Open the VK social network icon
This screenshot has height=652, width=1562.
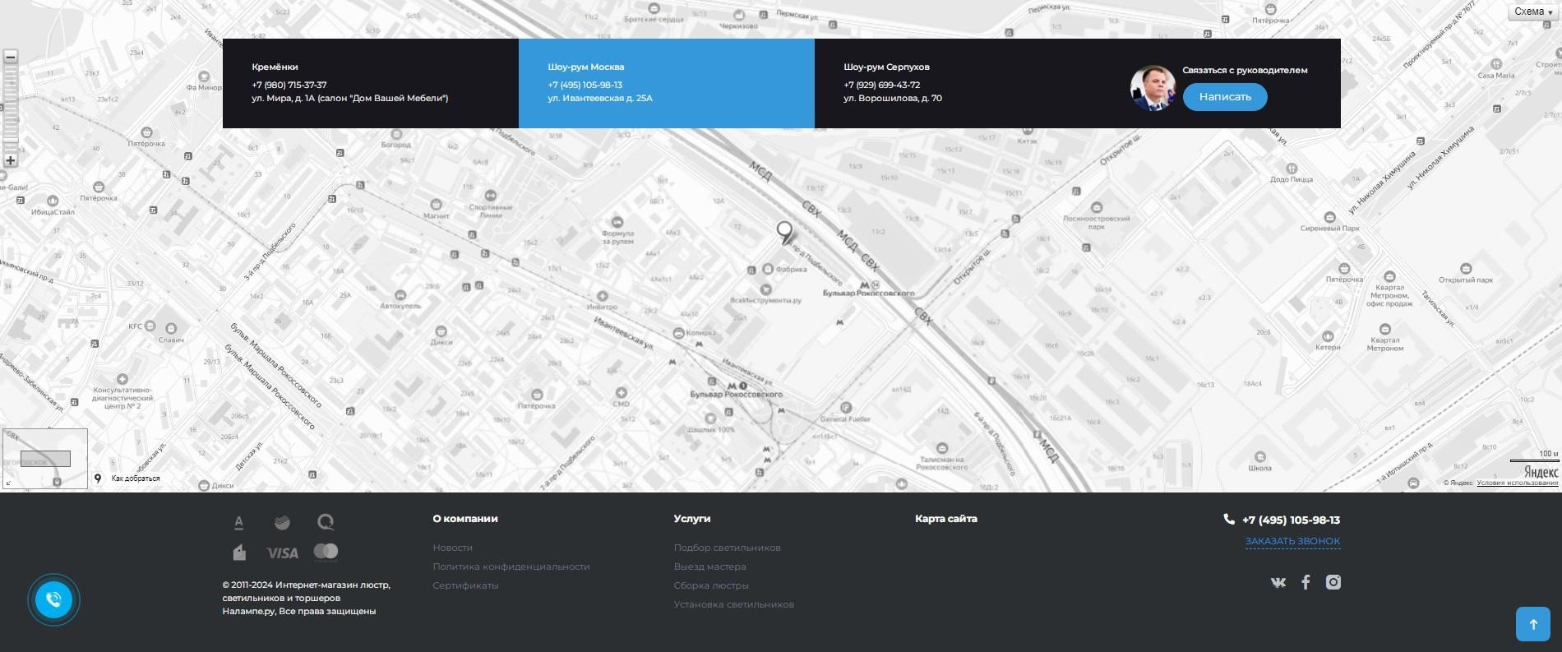(x=1278, y=582)
